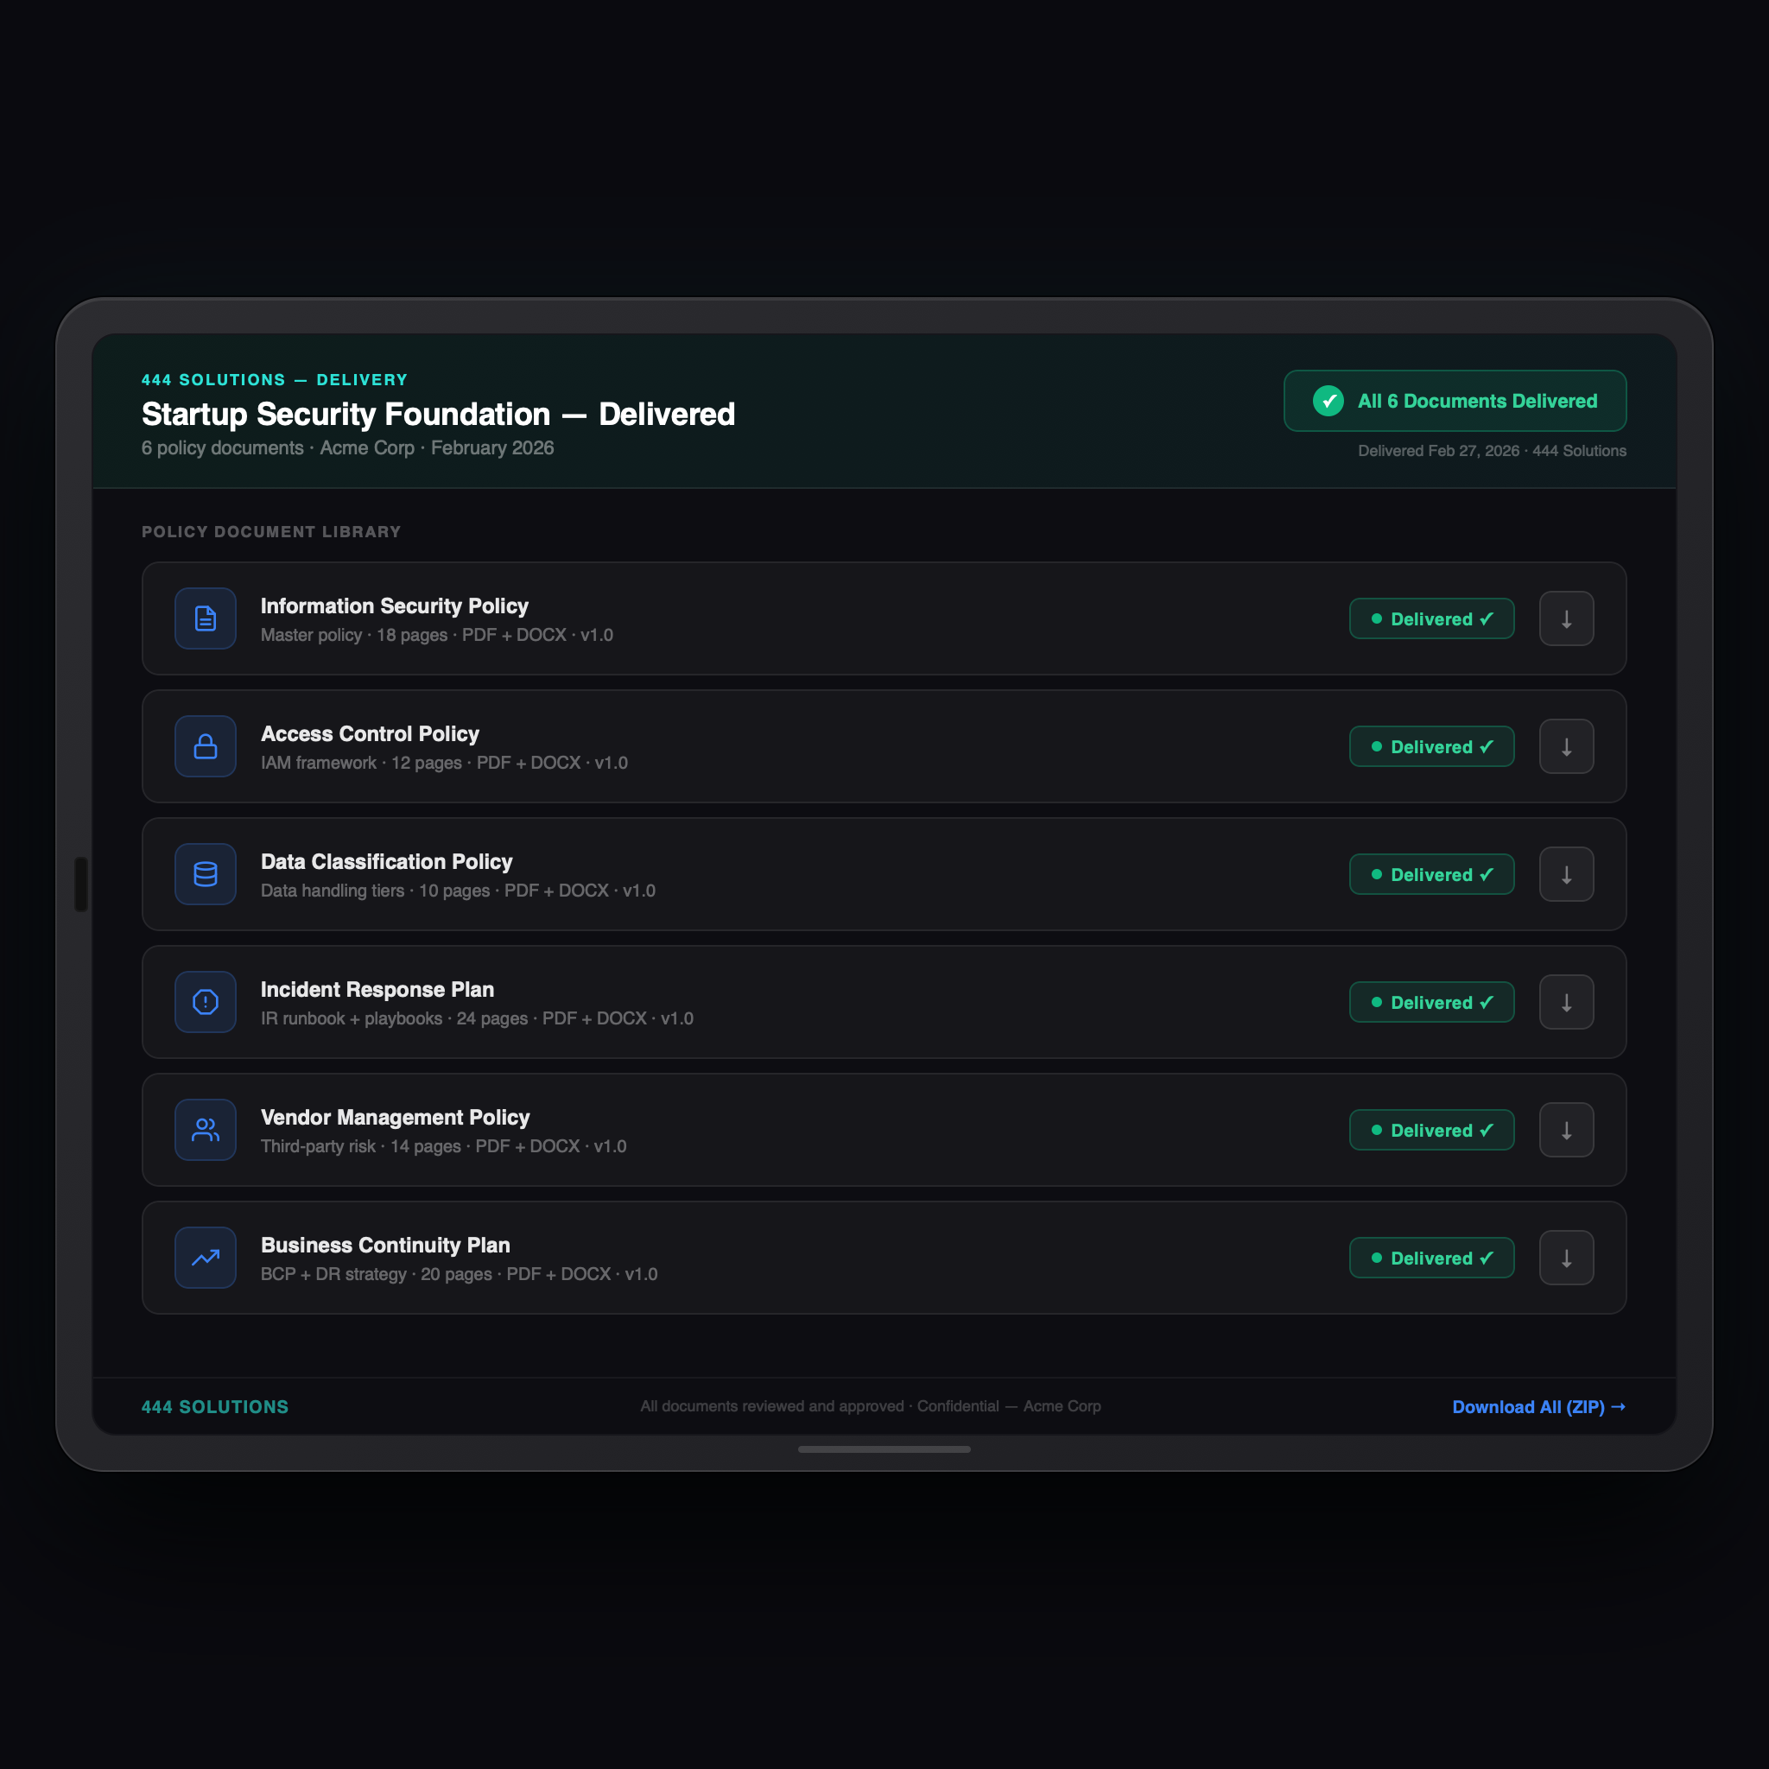
Task: Download the Vendor Management Policy
Action: (1566, 1130)
